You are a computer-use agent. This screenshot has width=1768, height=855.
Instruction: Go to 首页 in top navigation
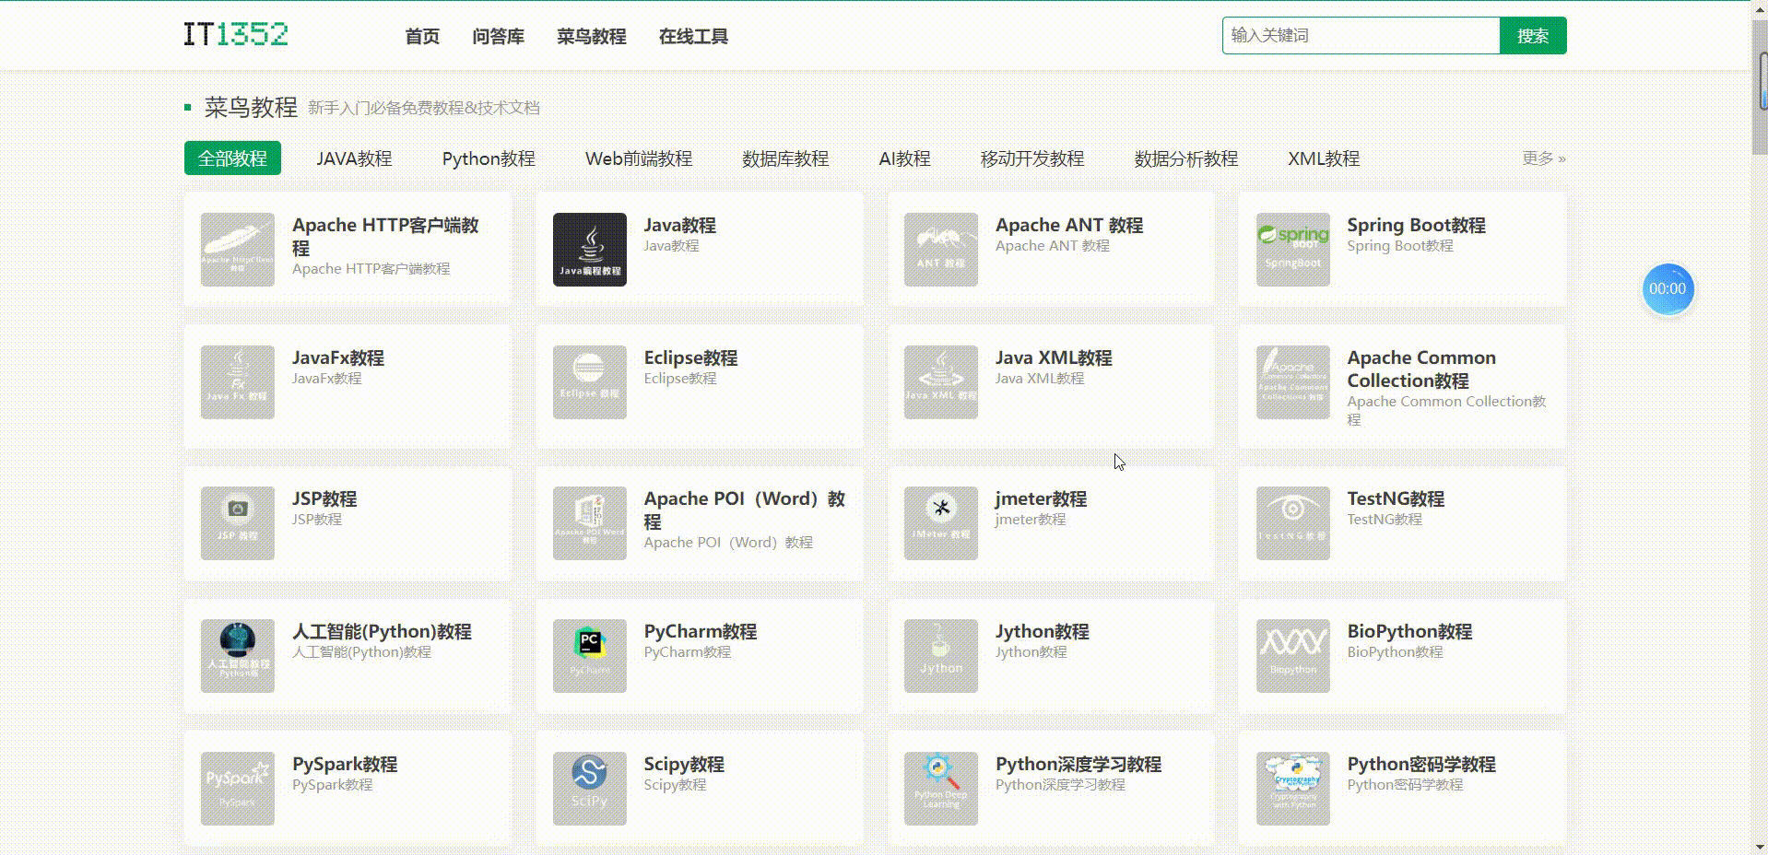click(x=422, y=37)
